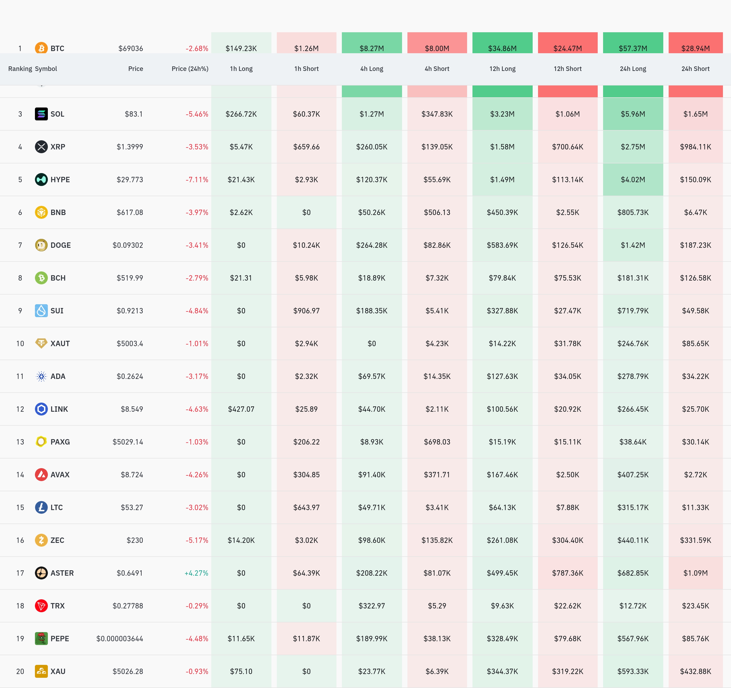This screenshot has height=688, width=731.
Task: Click the Solana SOL logo icon
Action: [41, 114]
